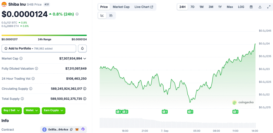Click the 24h Range progress bar
Viewport: 273px width, 133px height.
(44, 35)
